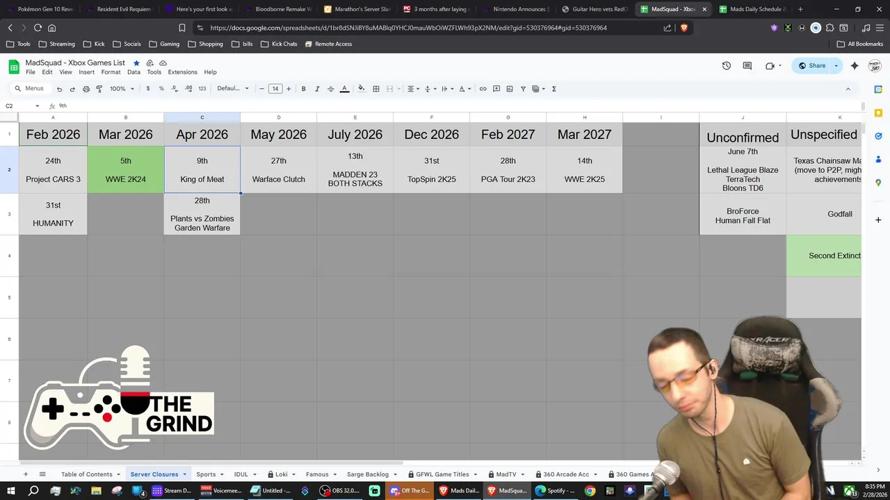Open the fill color picker
This screenshot has width=890, height=500.
[x=361, y=89]
